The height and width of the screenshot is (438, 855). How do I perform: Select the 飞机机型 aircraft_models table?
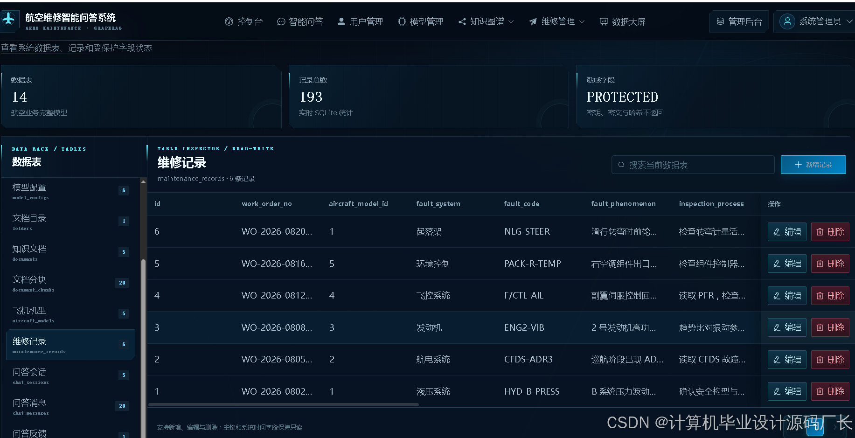point(70,314)
